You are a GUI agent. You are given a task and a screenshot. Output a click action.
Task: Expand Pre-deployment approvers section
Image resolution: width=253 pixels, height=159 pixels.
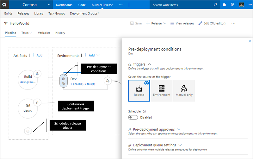pos(179,129)
